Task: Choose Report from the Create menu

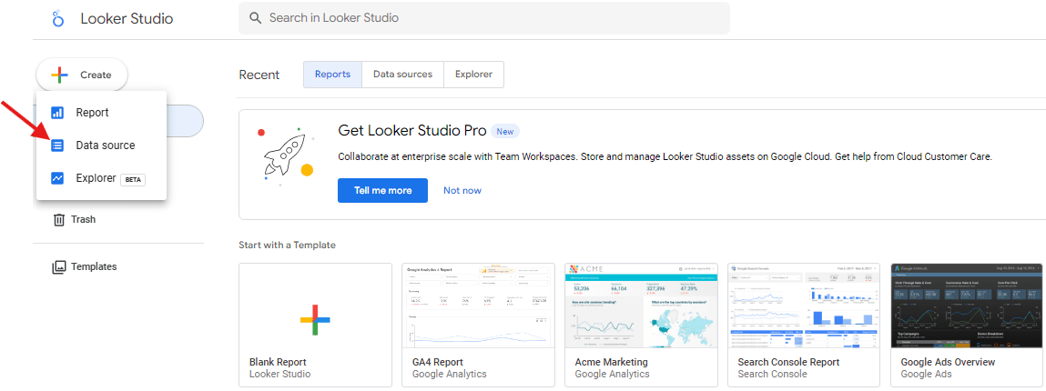Action: pos(101,113)
